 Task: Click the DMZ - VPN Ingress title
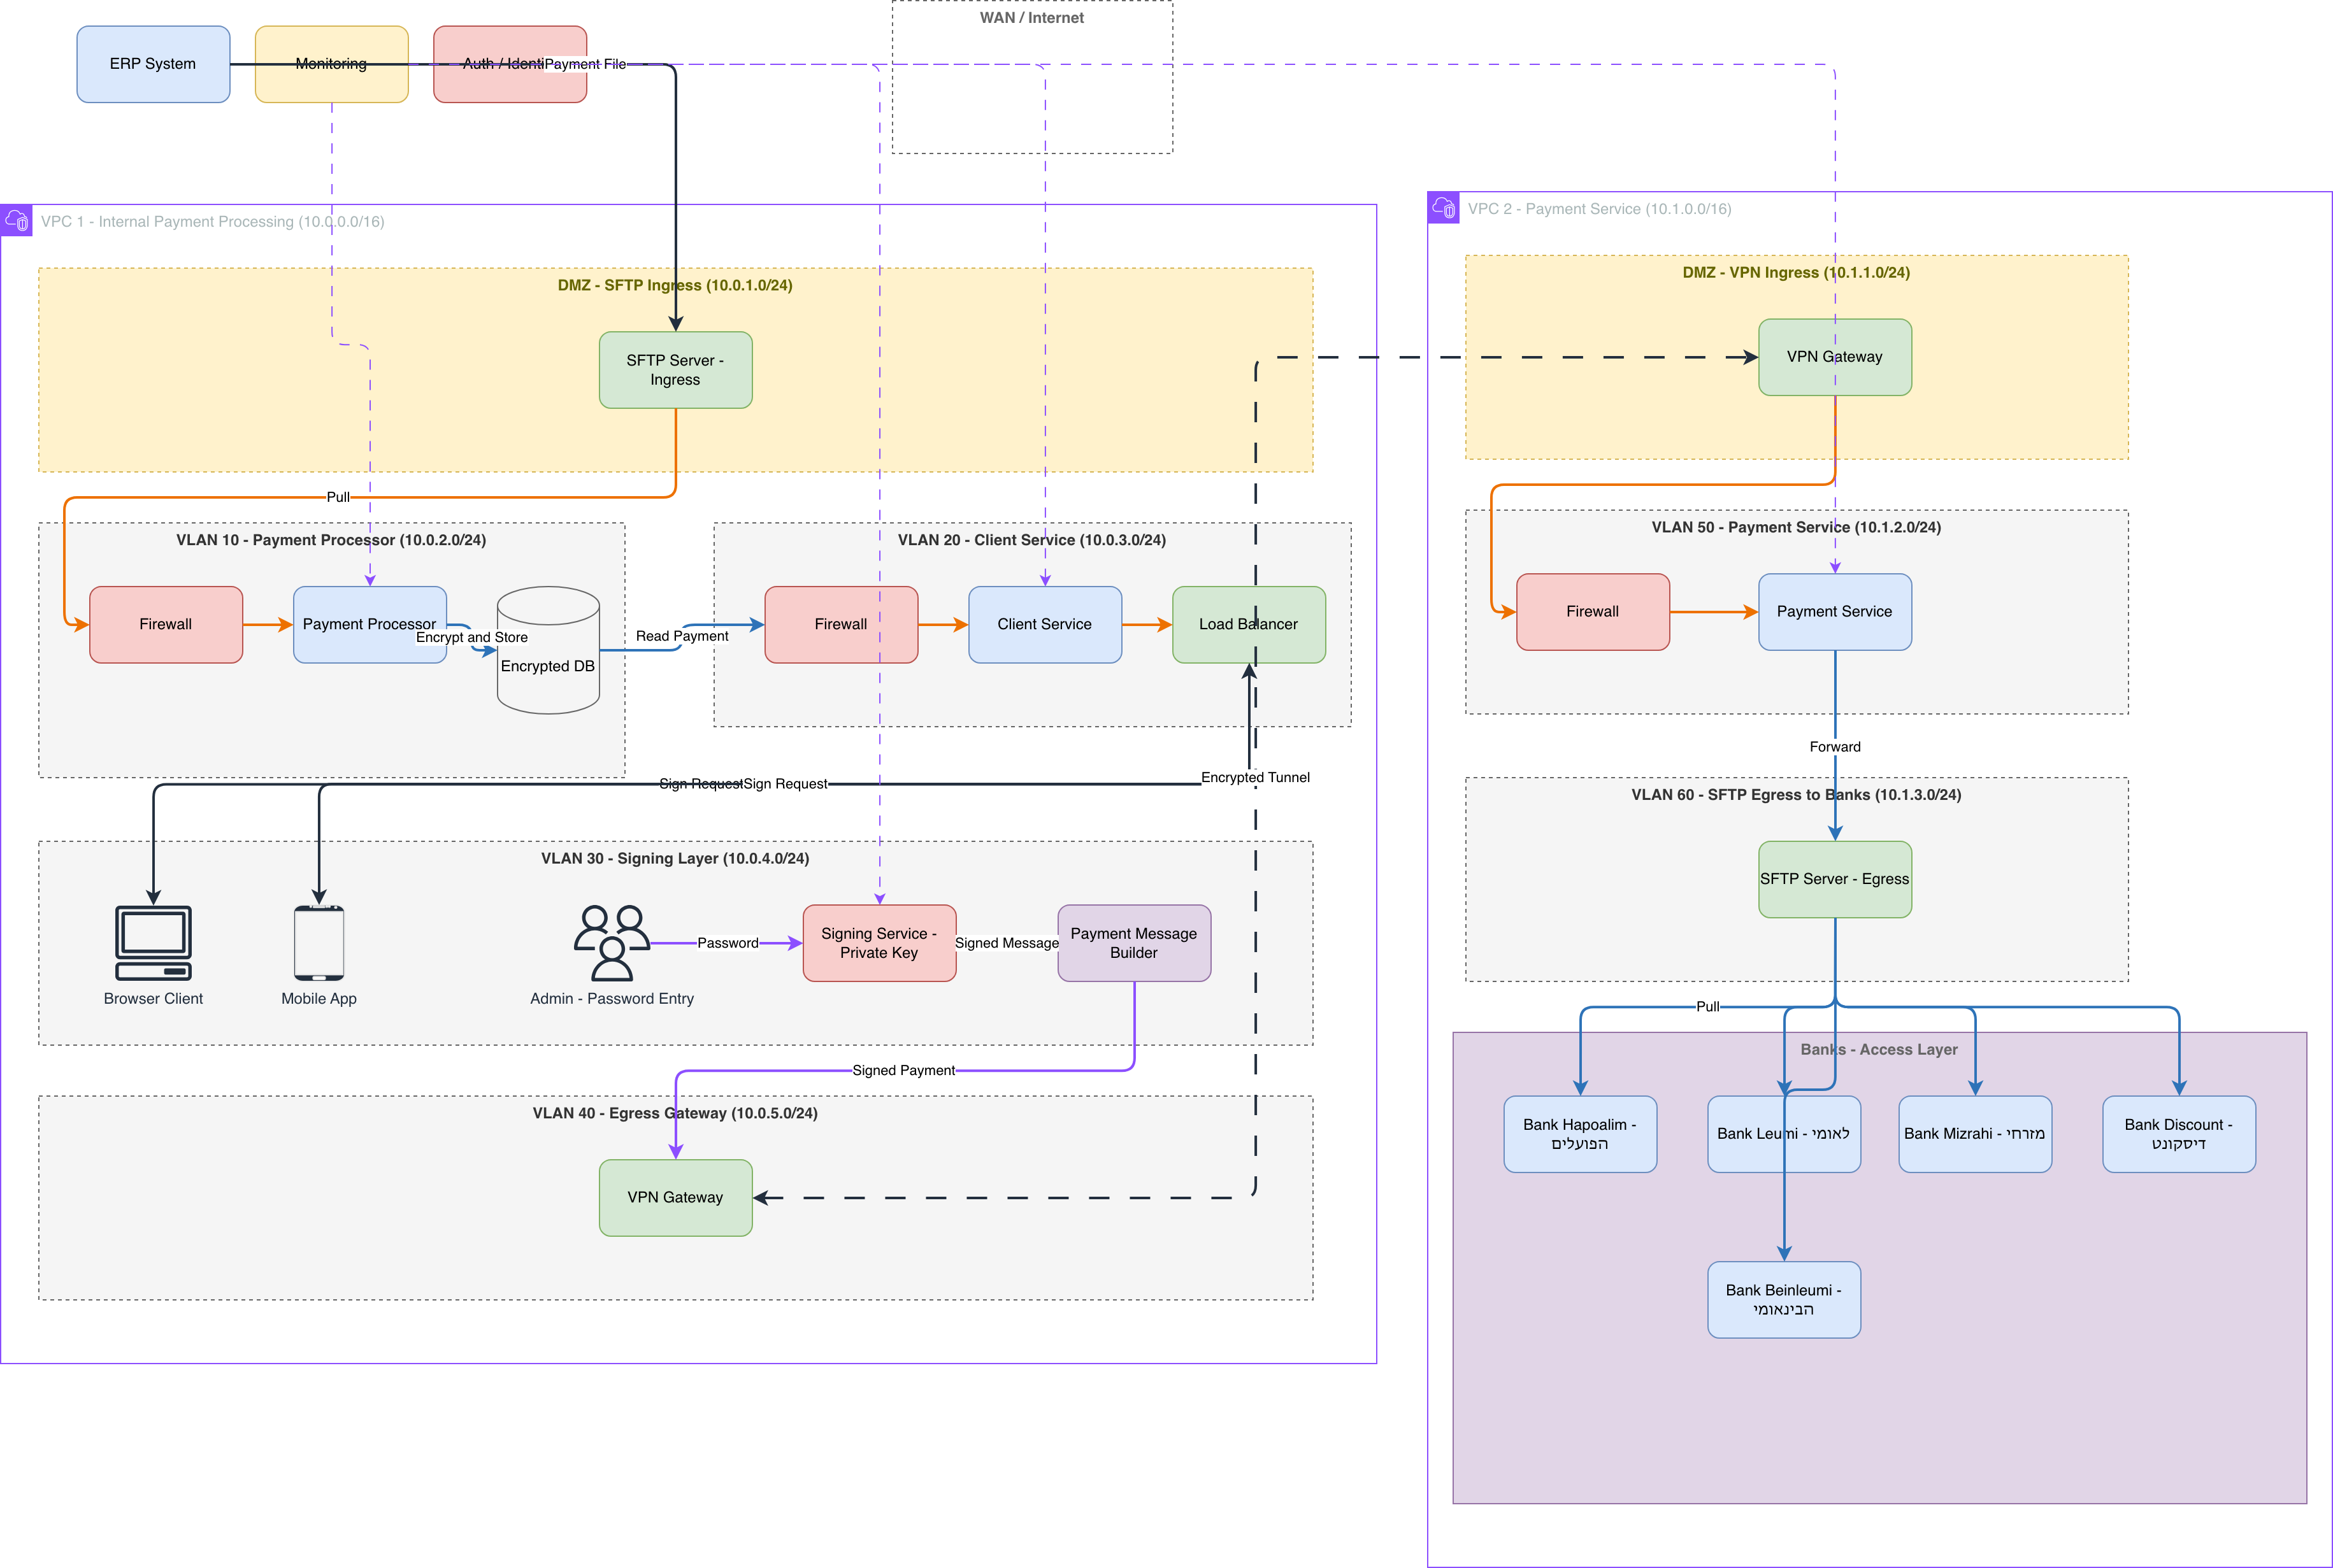point(1797,272)
